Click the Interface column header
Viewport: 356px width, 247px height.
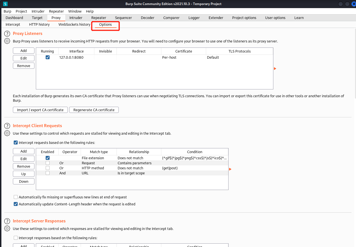76,51
